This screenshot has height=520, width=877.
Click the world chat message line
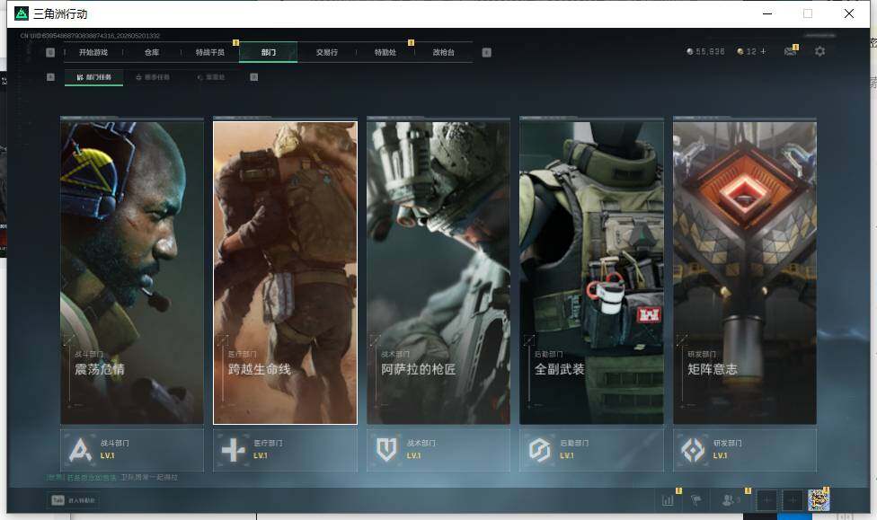[x=112, y=478]
